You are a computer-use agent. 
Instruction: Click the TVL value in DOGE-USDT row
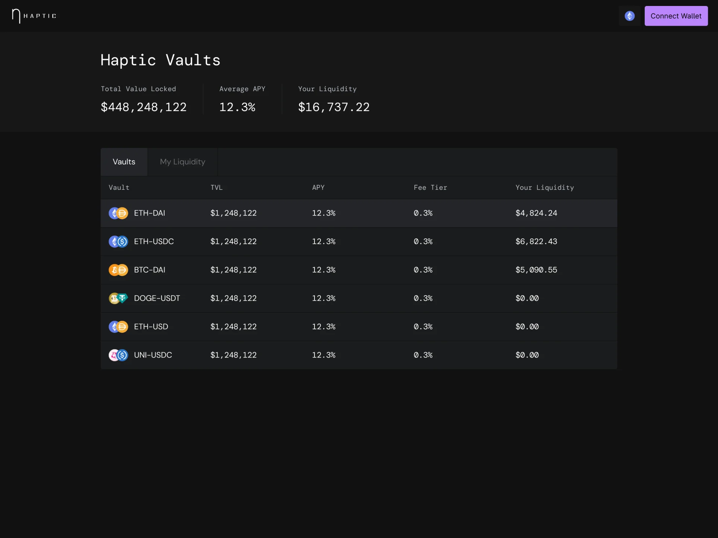(x=233, y=298)
